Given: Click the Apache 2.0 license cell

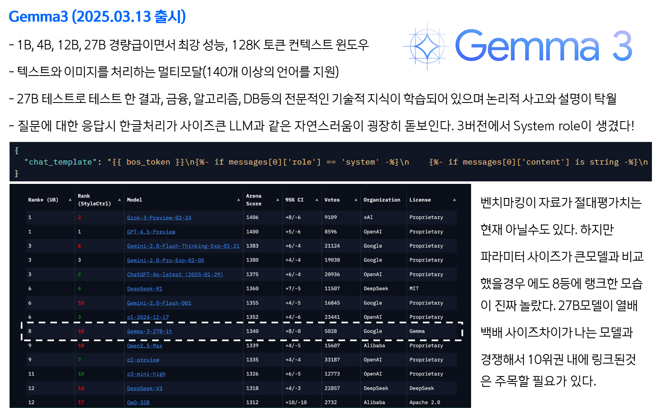Looking at the screenshot, I should pos(425,403).
